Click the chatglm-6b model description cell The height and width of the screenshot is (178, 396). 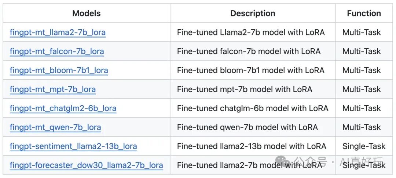pos(253,109)
